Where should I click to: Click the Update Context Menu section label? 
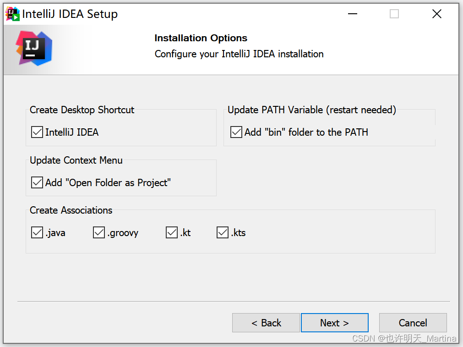point(76,160)
